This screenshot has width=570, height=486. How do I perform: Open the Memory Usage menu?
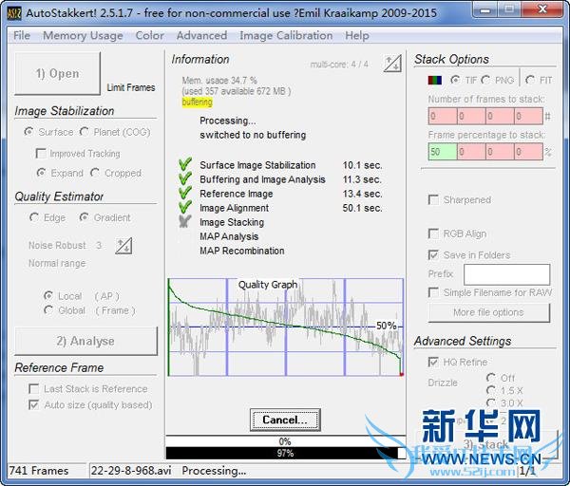[83, 36]
